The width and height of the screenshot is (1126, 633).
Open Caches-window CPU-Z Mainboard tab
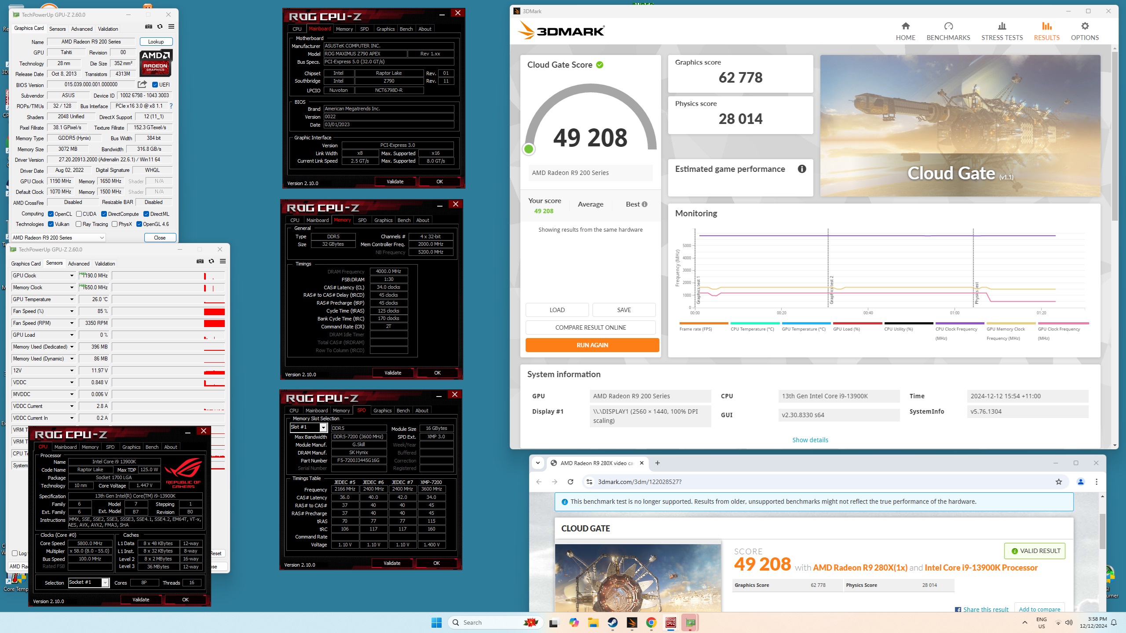point(66,447)
